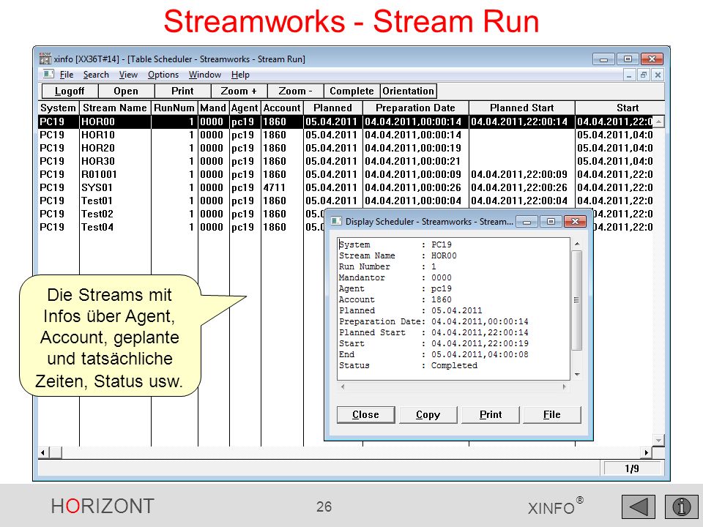The height and width of the screenshot is (527, 703).
Task: Select the SYS01 stream row
Action: (346, 187)
